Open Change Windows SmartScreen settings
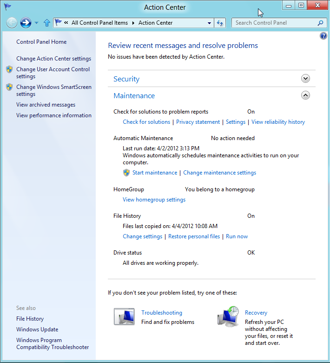The width and height of the screenshot is (330, 363). (54, 90)
